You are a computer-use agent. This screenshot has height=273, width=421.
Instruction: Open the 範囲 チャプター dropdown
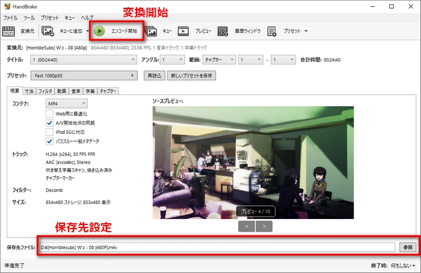219,60
